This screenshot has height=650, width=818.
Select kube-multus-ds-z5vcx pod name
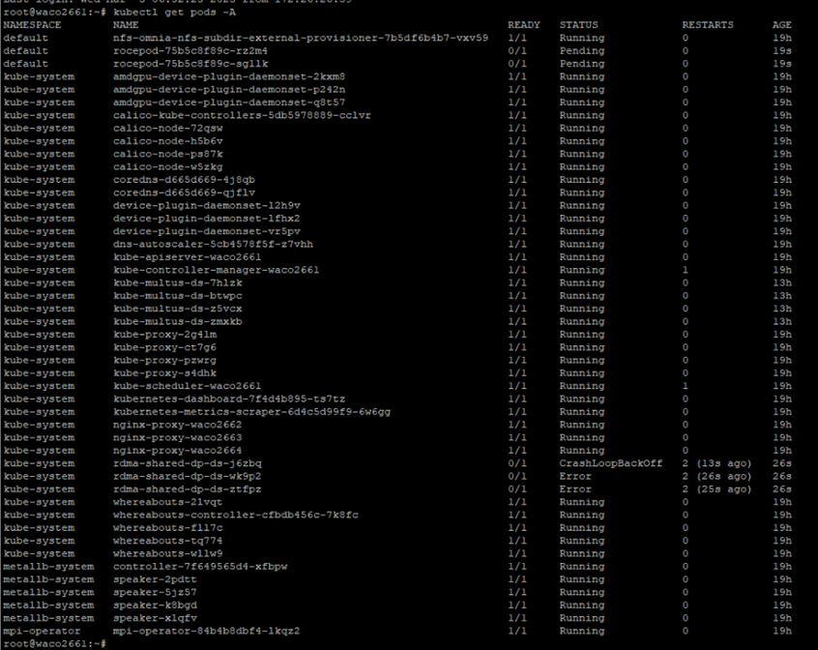click(x=177, y=309)
